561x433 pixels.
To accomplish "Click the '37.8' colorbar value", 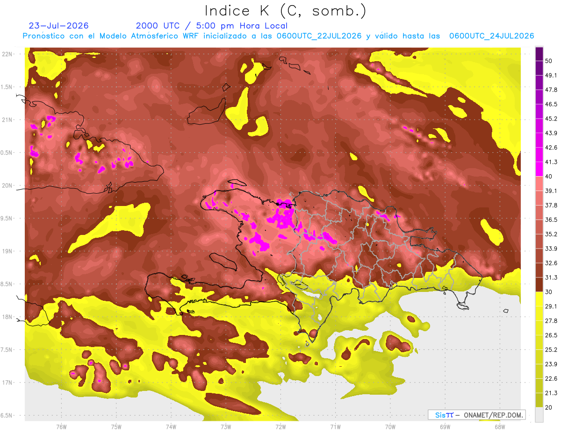I will click(x=551, y=205).
